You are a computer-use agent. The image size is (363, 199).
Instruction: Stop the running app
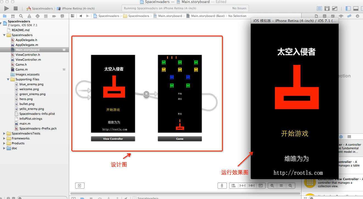pyautogui.click(x=16, y=8)
